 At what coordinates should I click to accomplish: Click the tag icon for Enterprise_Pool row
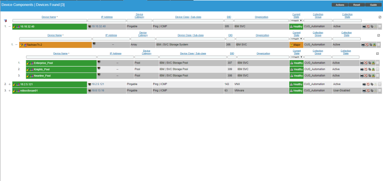pyautogui.click(x=370, y=63)
